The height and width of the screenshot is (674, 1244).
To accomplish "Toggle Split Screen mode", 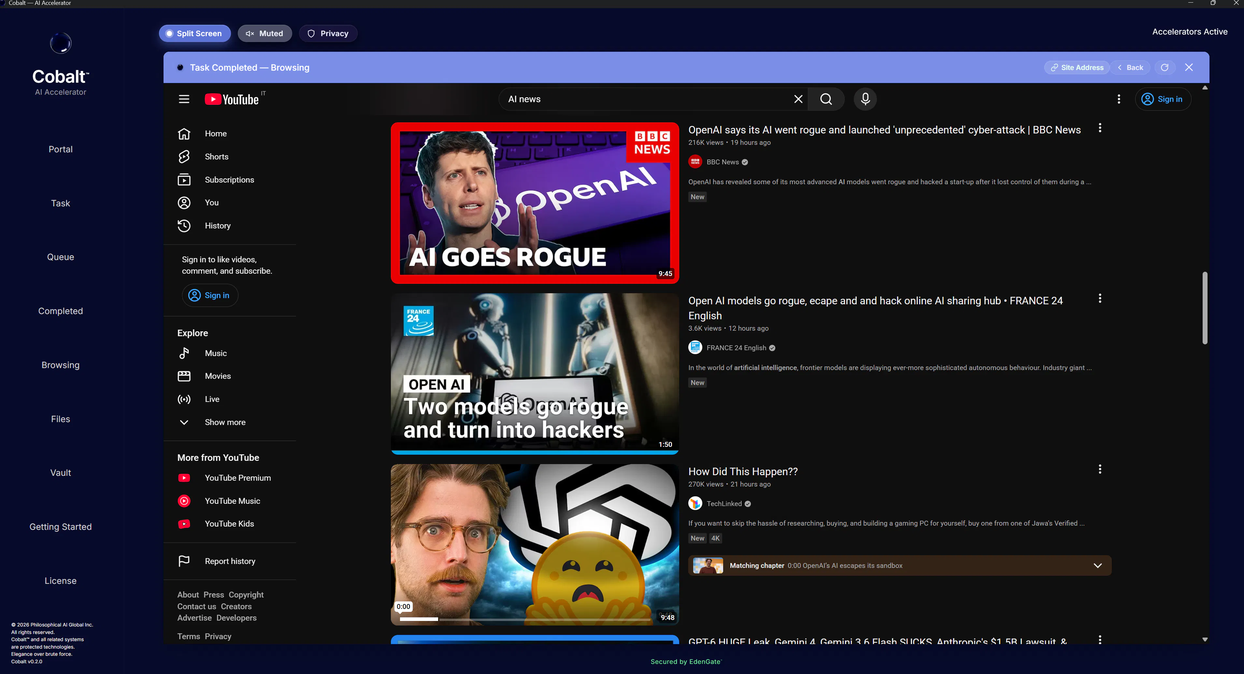I will pos(194,33).
